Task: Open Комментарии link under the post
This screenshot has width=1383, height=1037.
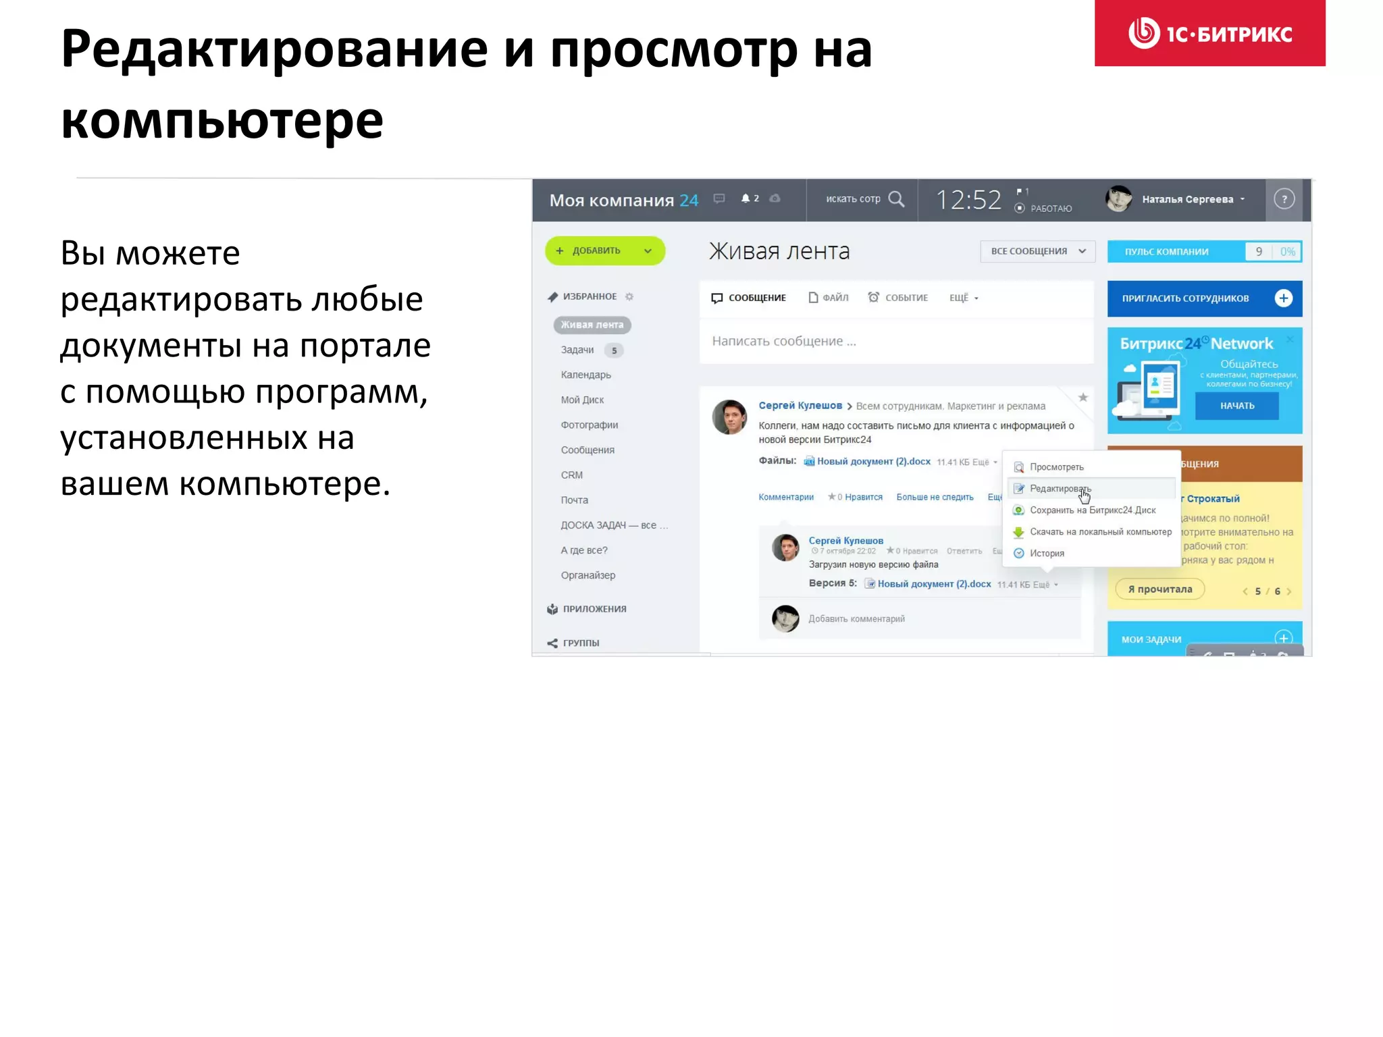Action: click(x=785, y=498)
